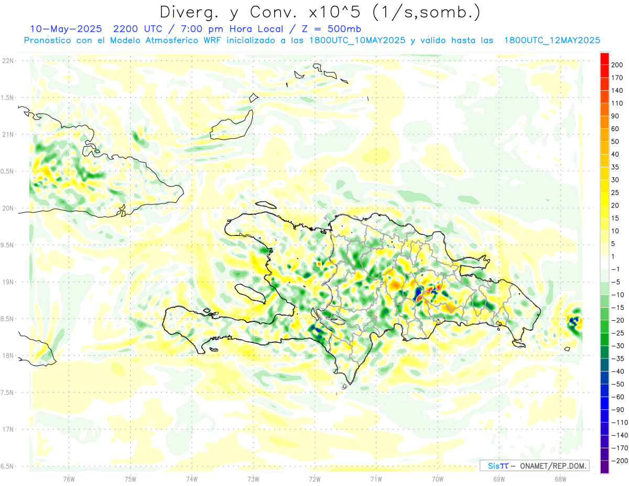Click the '18N' latitude axis label
Viewport: 629px width, 486px height.
[x=7, y=355]
